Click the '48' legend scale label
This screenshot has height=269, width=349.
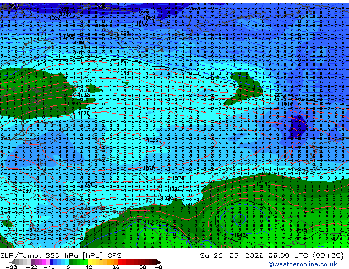(x=159, y=267)
